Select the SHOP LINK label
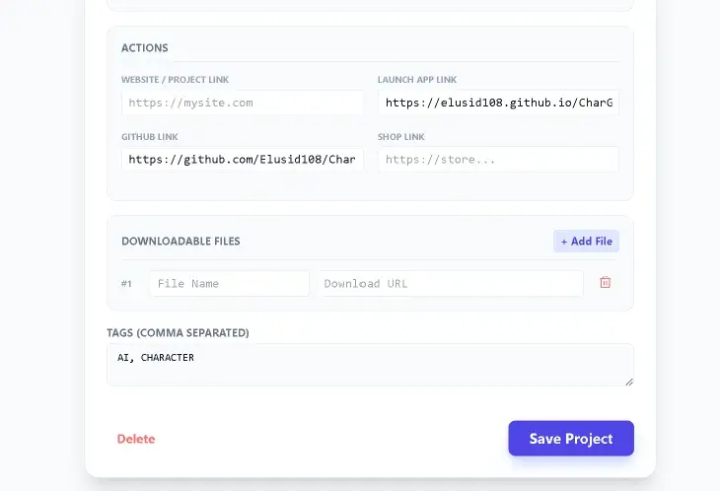The width and height of the screenshot is (720, 491). (x=400, y=137)
